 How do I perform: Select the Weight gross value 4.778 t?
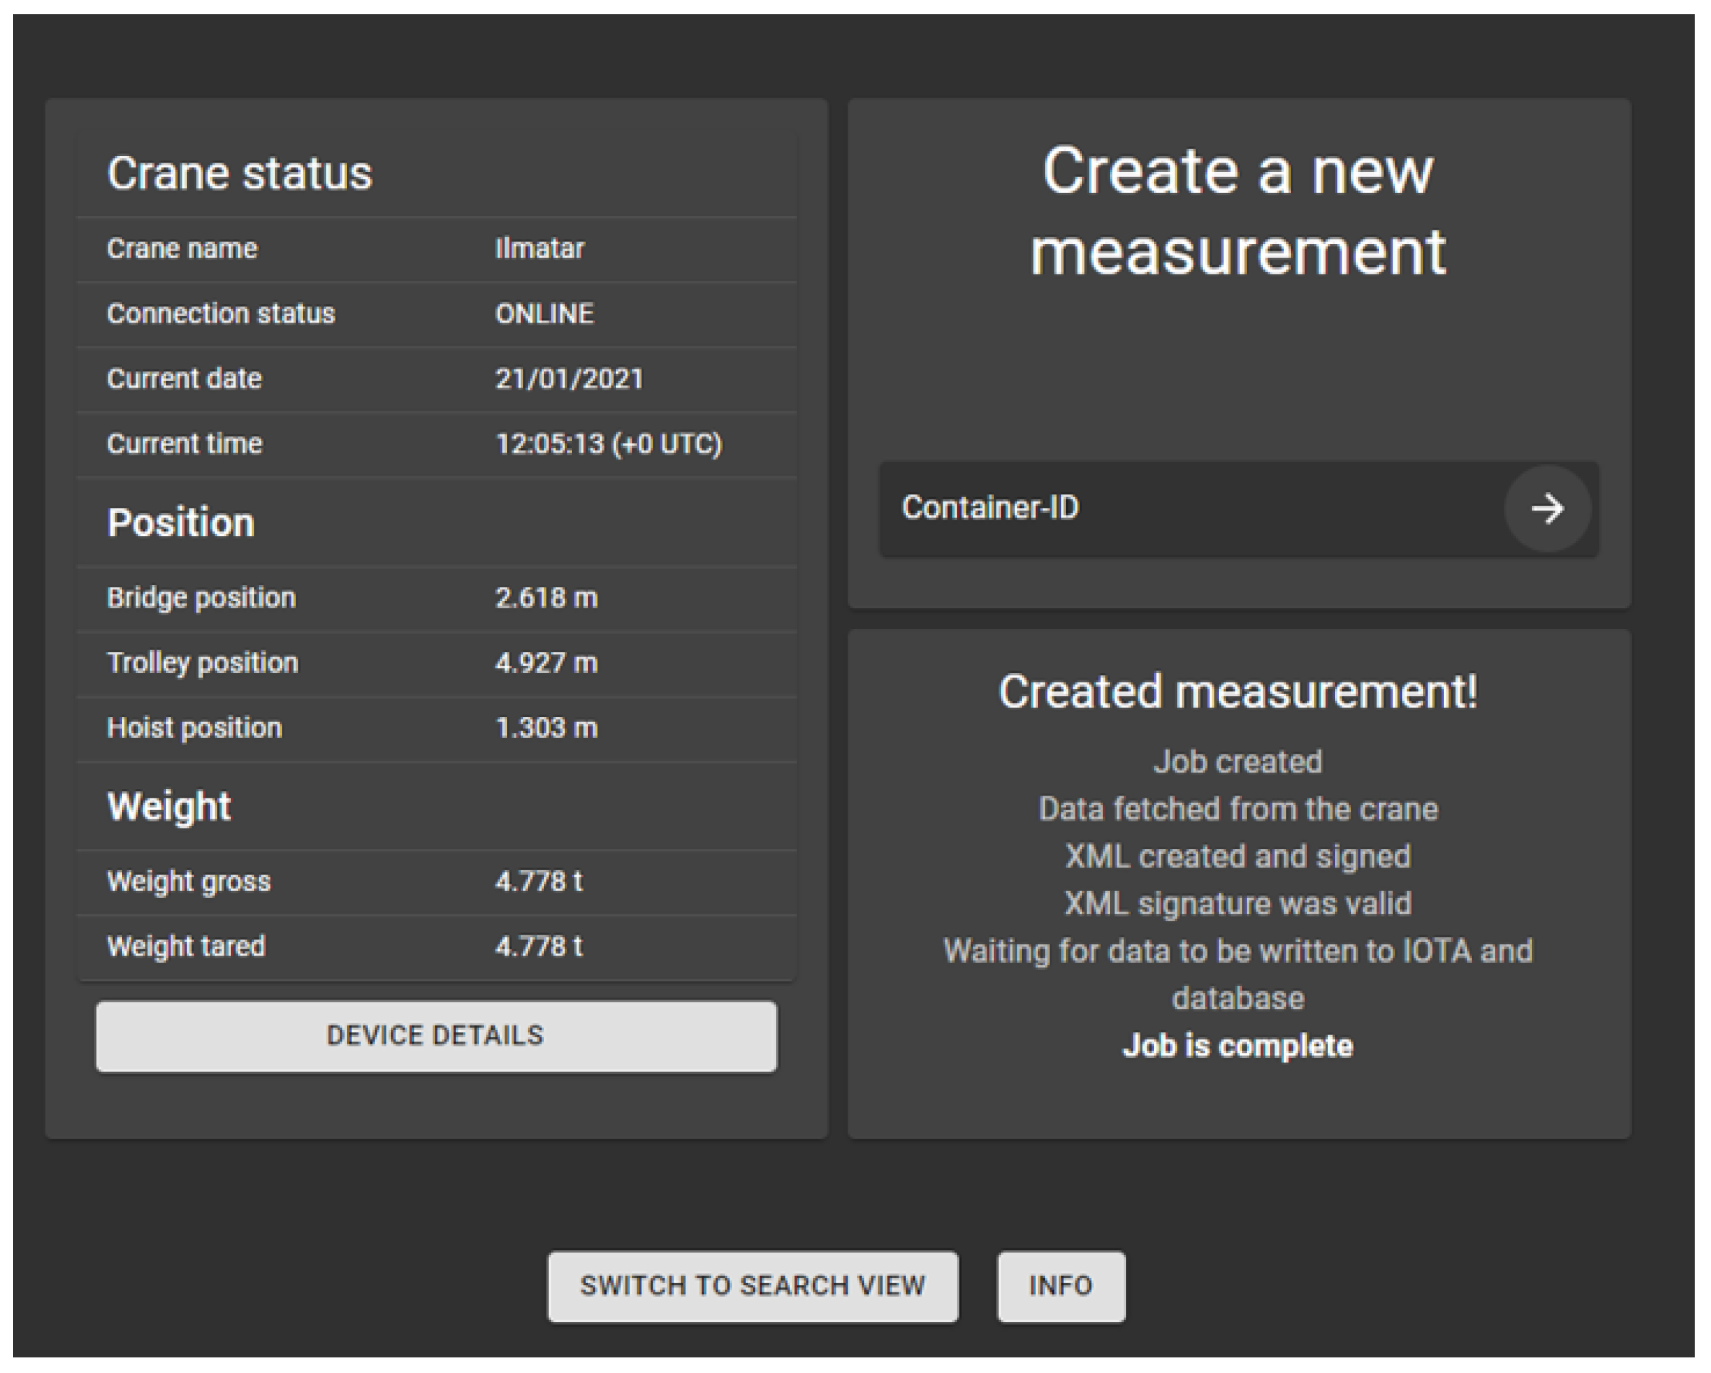pos(539,881)
